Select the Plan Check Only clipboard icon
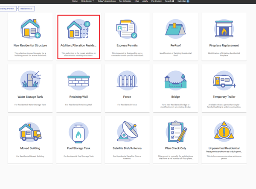Viewport: 256px width, 189px height. click(x=175, y=131)
